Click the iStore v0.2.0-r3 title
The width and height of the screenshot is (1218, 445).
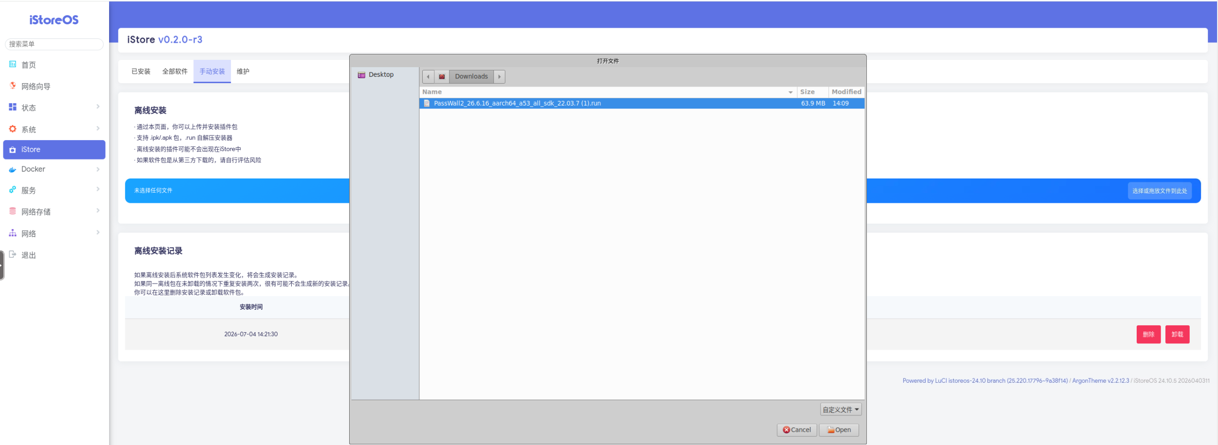165,40
